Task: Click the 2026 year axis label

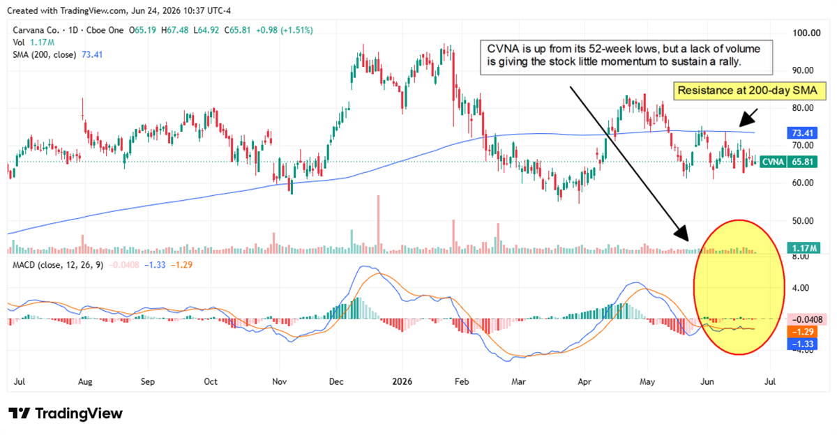Action: coord(402,382)
